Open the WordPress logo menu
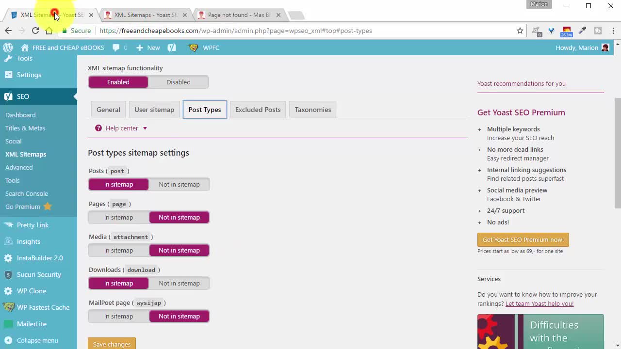Image resolution: width=621 pixels, height=349 pixels. (x=8, y=48)
